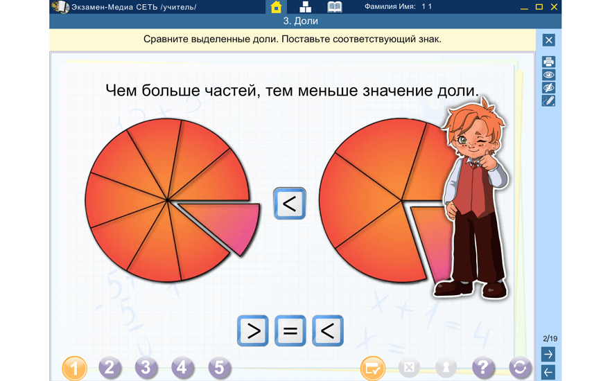Viewport: 610px width, 381px height.
Task: Check the answer with the orange checkmark button
Action: point(373,368)
